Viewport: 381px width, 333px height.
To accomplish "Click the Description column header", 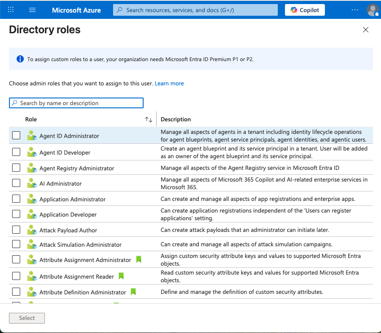I will click(176, 120).
